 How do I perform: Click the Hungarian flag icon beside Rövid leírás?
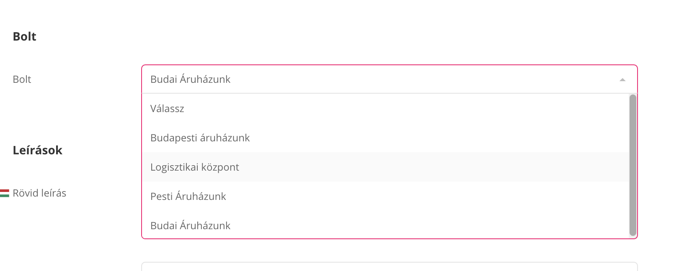[x=5, y=193]
